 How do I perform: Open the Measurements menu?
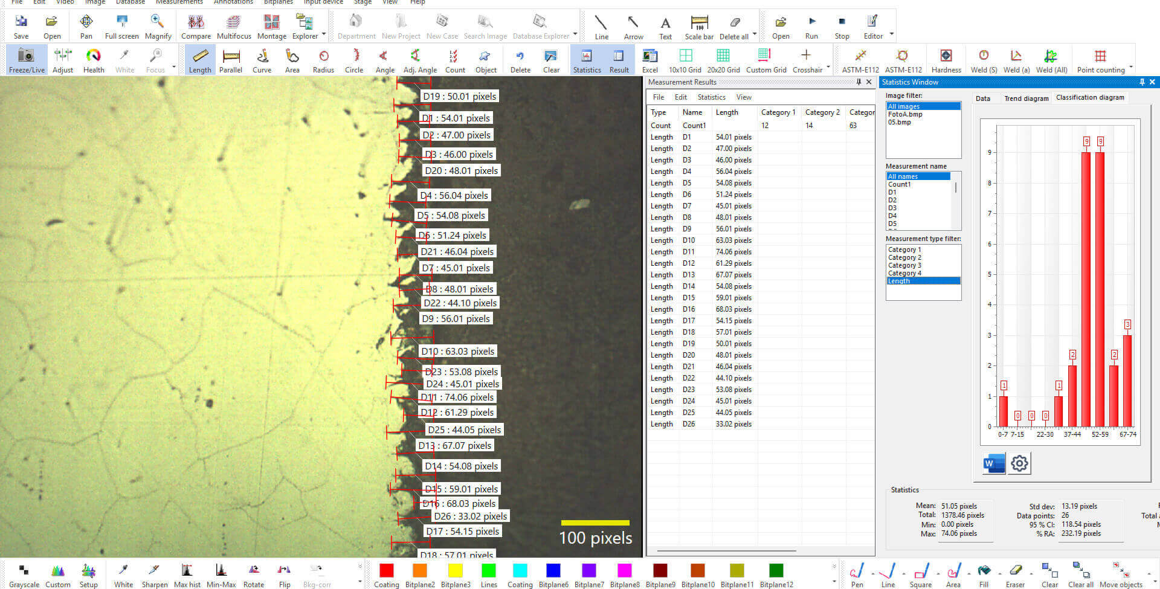179,2
